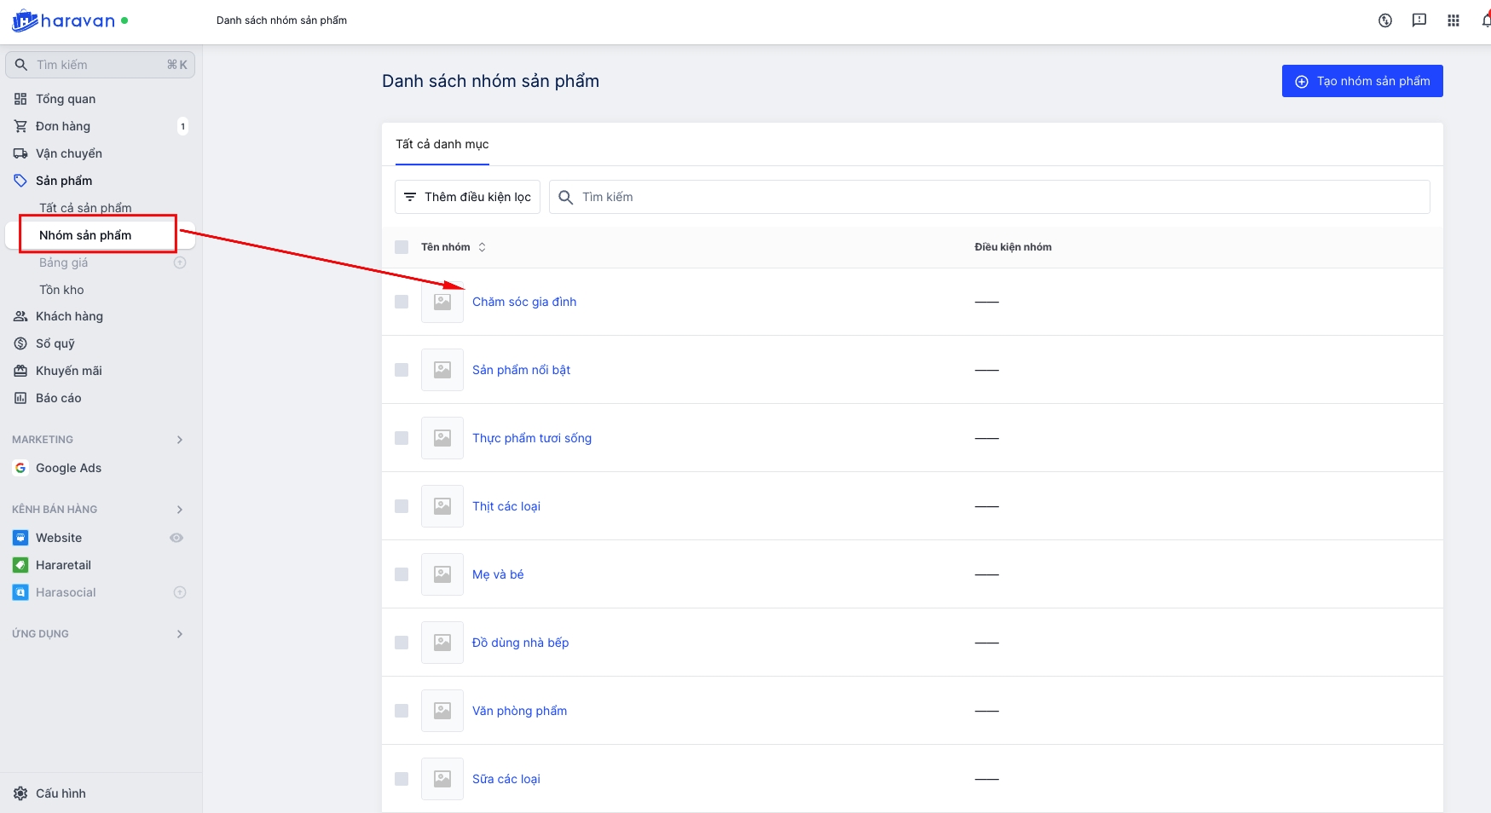Image resolution: width=1491 pixels, height=813 pixels.
Task: Expand the KÊNH BÁN HÀNG section arrow
Action: click(180, 510)
